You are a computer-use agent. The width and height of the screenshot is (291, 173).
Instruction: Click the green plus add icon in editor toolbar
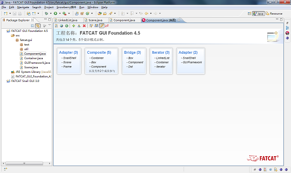coord(74,26)
